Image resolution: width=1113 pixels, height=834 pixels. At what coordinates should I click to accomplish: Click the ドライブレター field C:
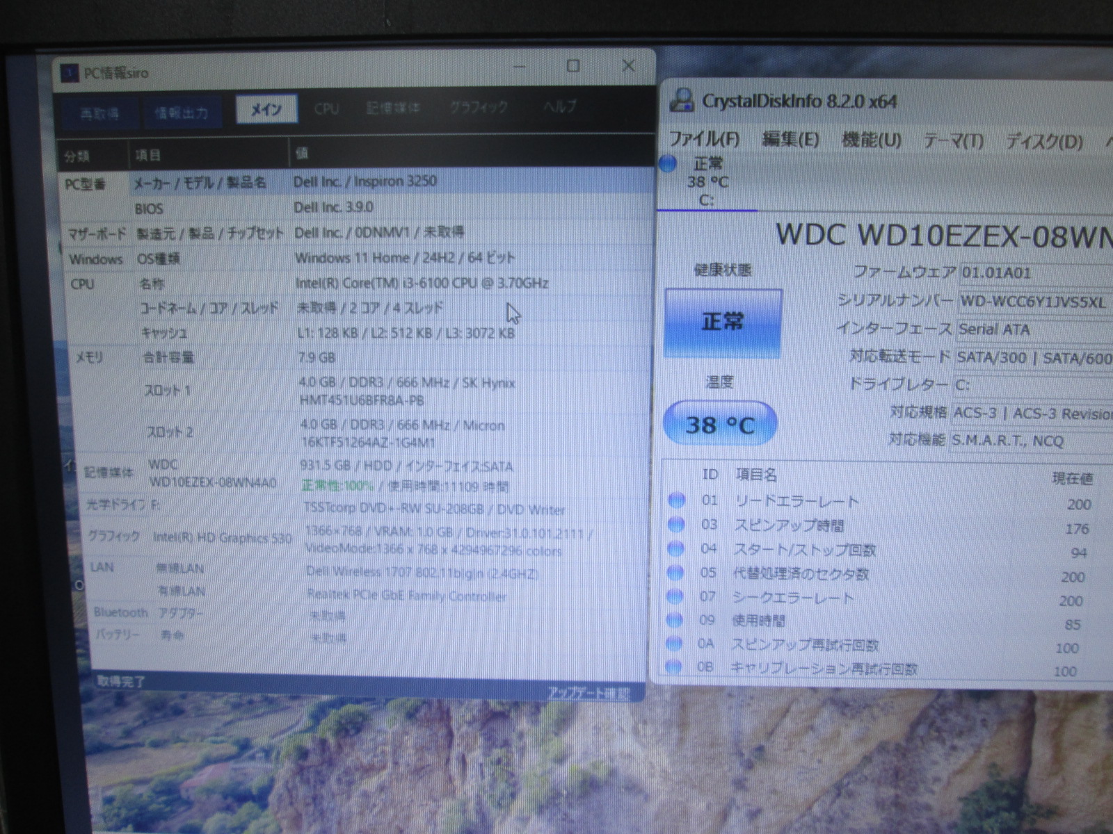pyautogui.click(x=1033, y=385)
